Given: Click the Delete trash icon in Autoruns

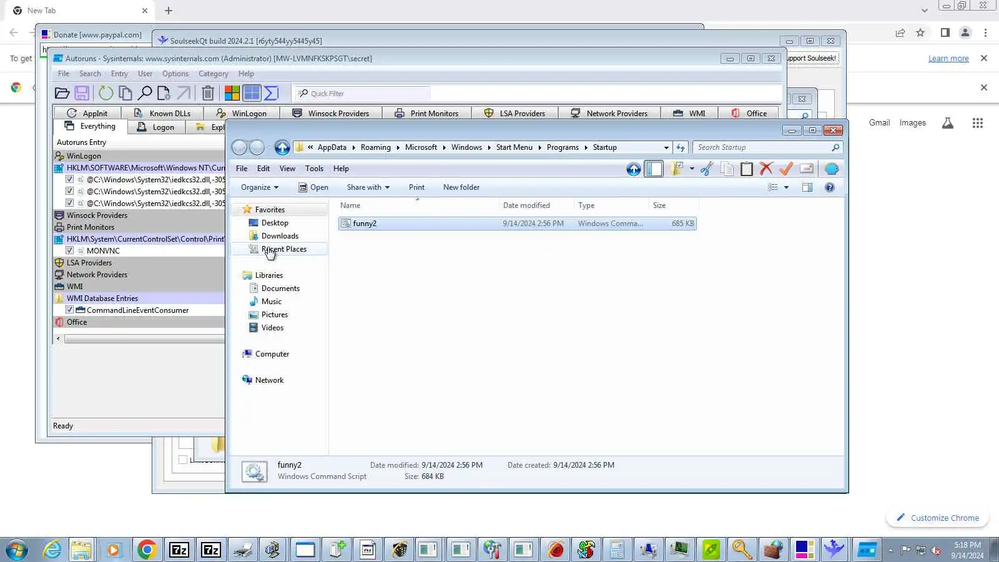Looking at the screenshot, I should click(x=208, y=94).
